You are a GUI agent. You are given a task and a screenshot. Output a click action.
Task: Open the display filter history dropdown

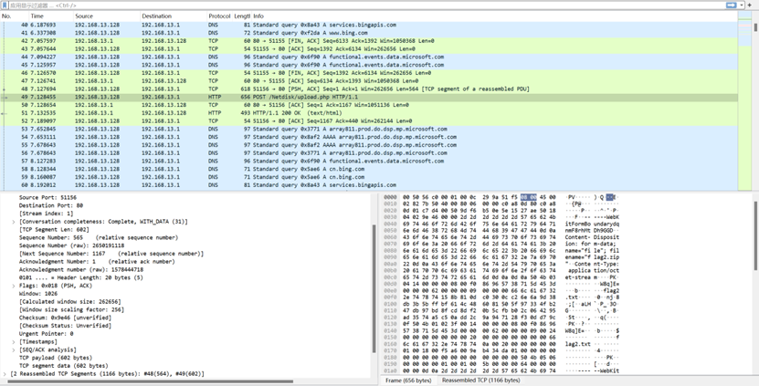(741, 5)
